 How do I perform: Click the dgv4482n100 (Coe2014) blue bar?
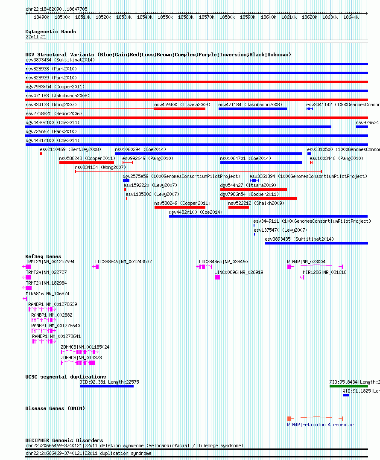click(268, 216)
